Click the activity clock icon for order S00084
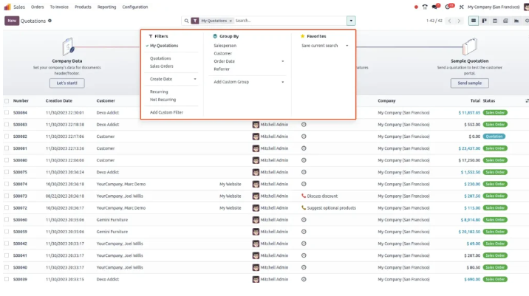The width and height of the screenshot is (529, 296). [x=304, y=113]
